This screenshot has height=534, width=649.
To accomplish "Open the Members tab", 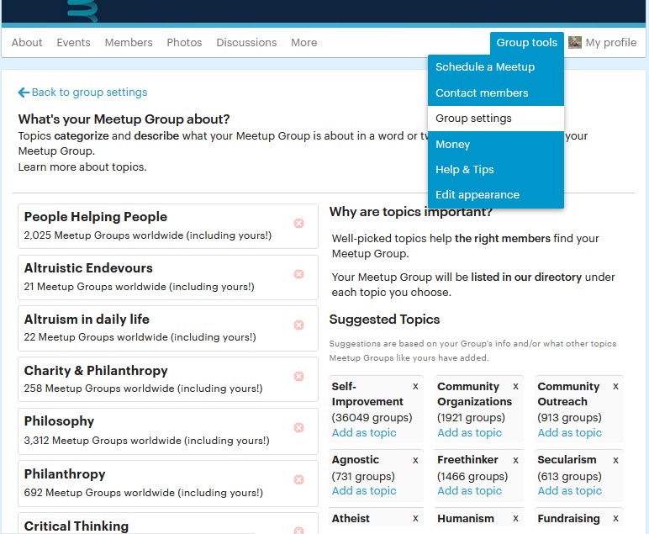I will [x=129, y=43].
